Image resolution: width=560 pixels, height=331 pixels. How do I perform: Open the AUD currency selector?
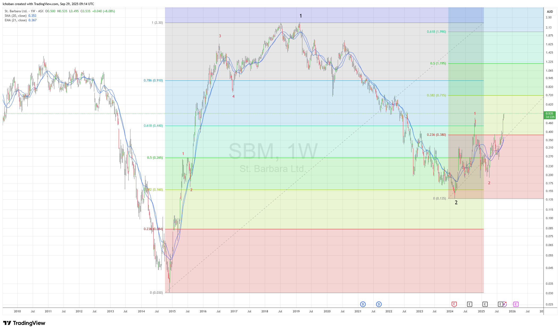[x=550, y=12]
